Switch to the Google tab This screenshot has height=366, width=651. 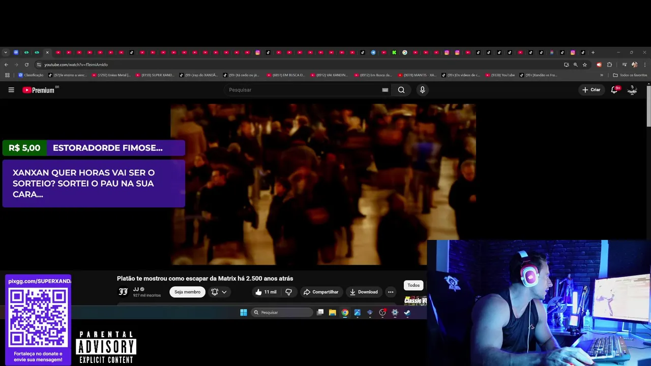point(405,52)
